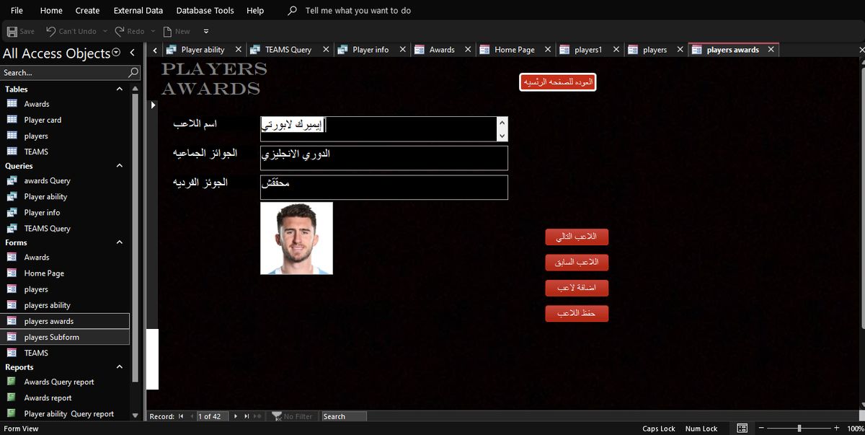Click the navigation pane search magnifier icon
The height and width of the screenshot is (435, 865).
click(x=133, y=72)
